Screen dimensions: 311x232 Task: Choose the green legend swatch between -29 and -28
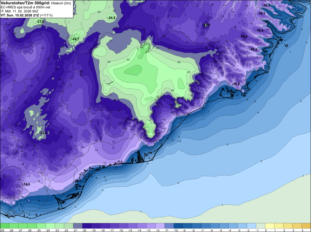tap(5, 226)
